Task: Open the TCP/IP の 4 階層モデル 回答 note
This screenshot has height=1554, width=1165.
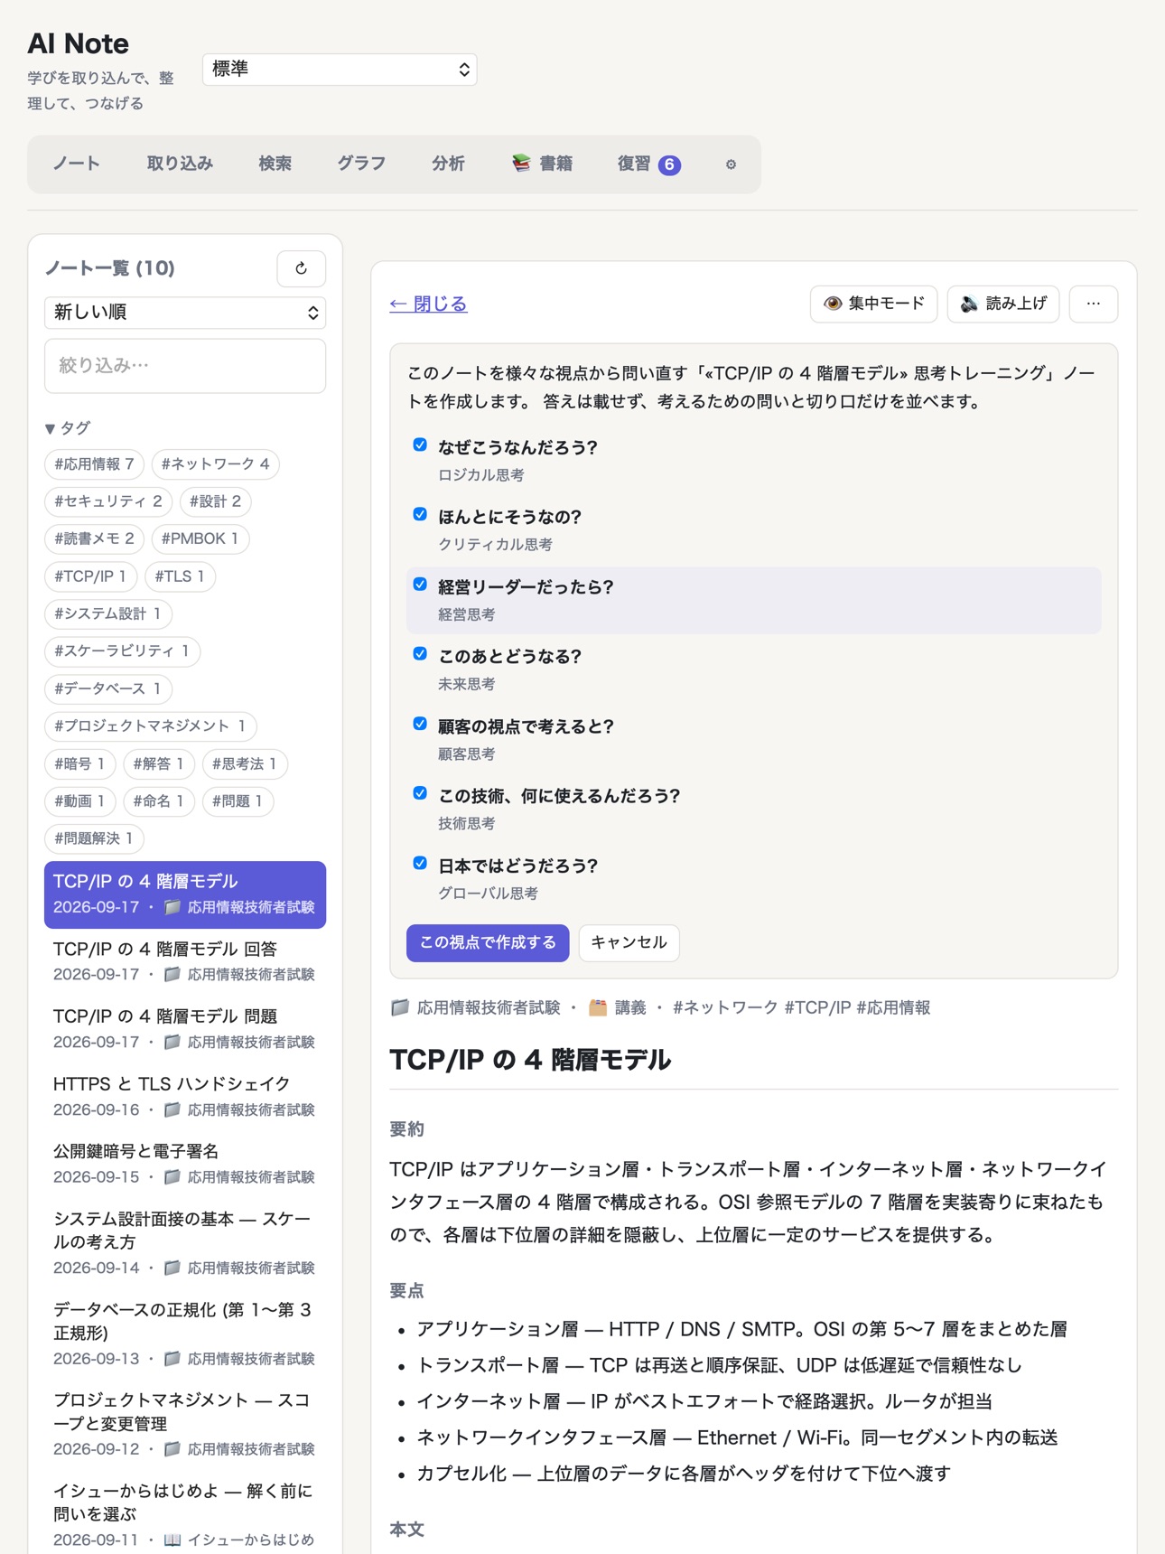Action: point(185,961)
